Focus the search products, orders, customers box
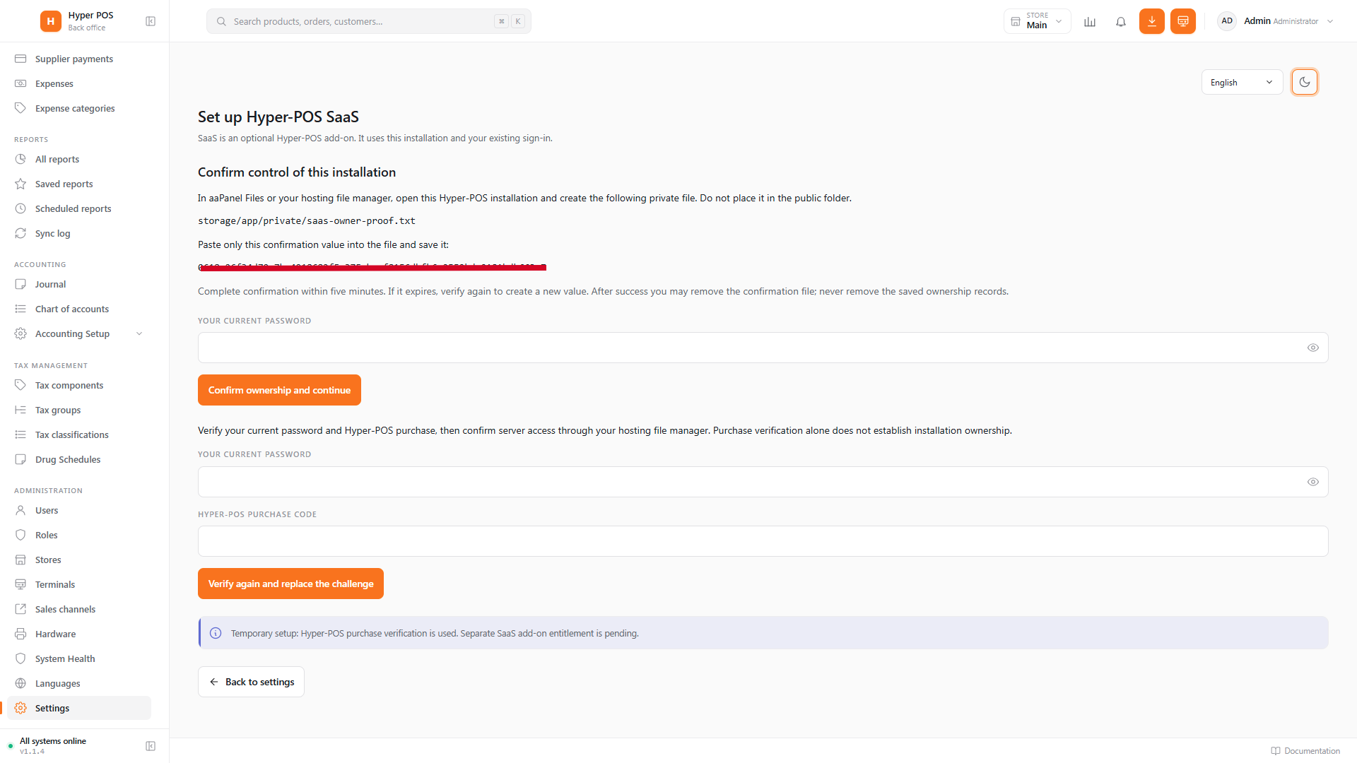The height and width of the screenshot is (763, 1357). pyautogui.click(x=368, y=21)
